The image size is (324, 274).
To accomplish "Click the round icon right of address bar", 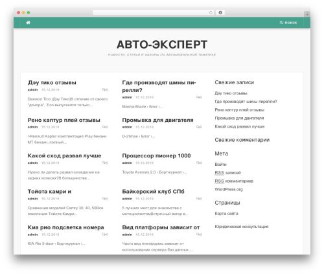I will [x=220, y=12].
